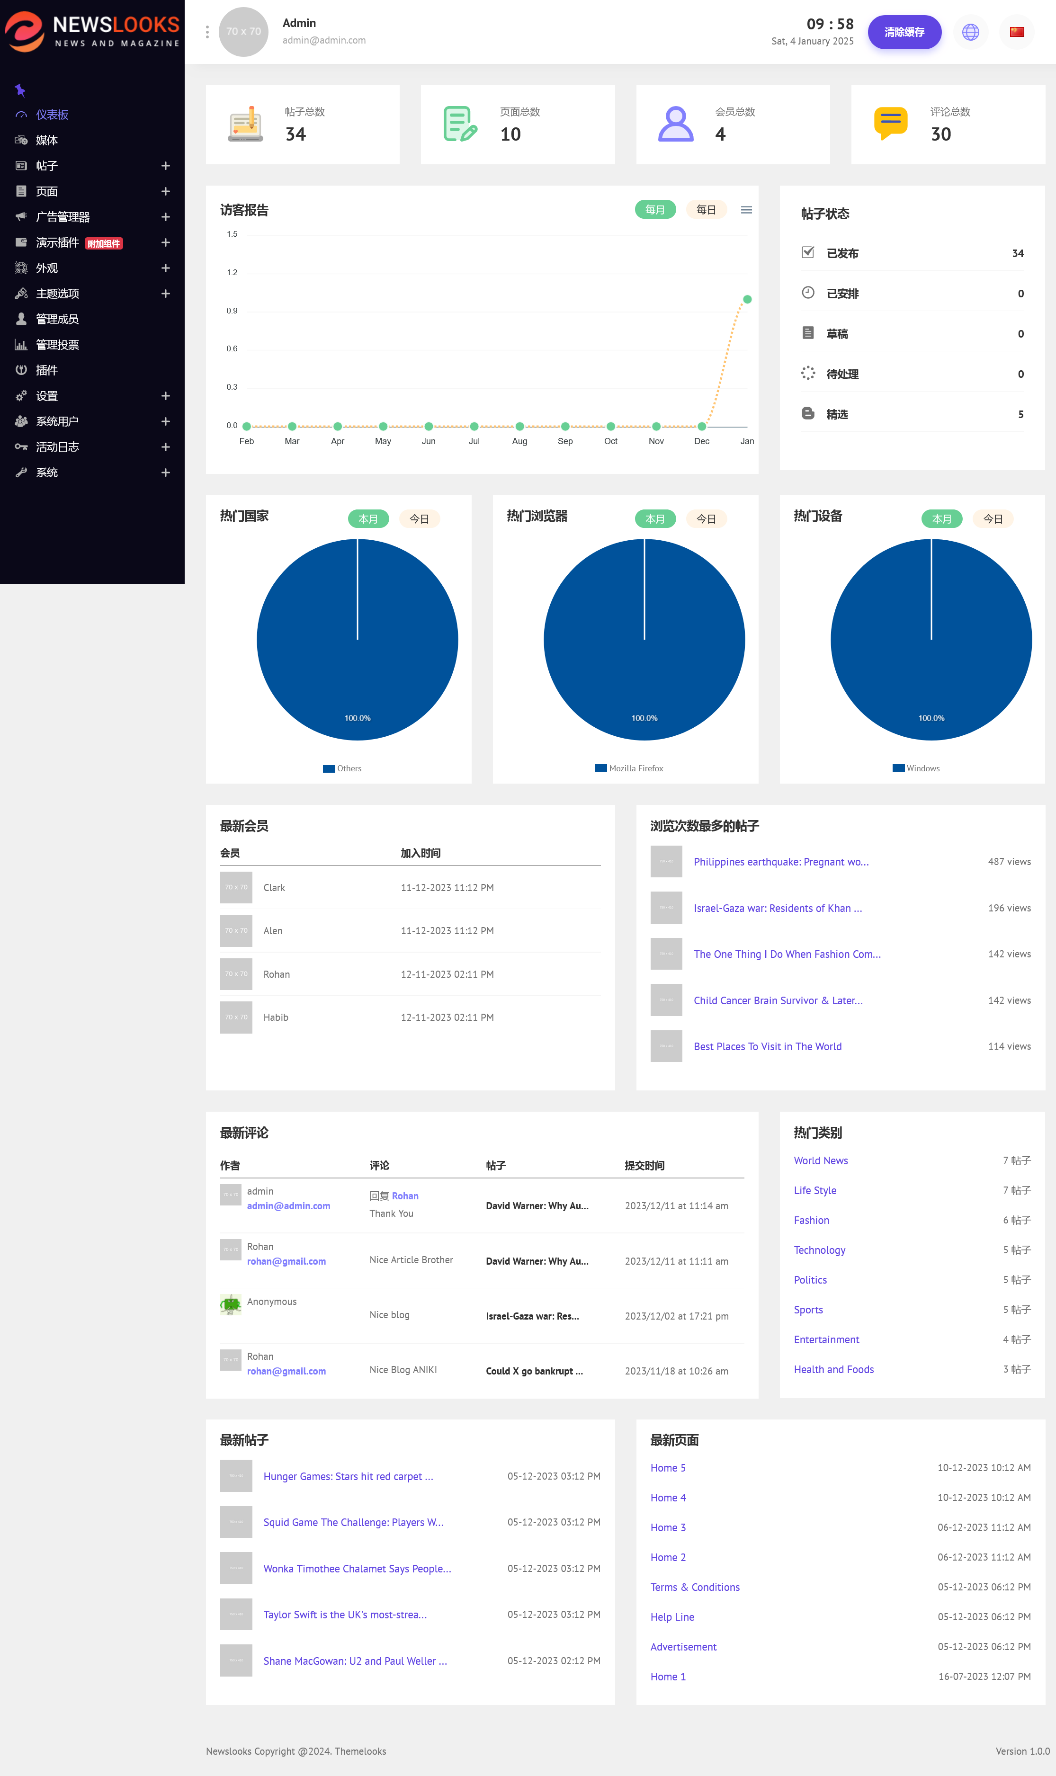
Task: Expand the 活动日志 activity log submenu
Action: [x=165, y=446]
